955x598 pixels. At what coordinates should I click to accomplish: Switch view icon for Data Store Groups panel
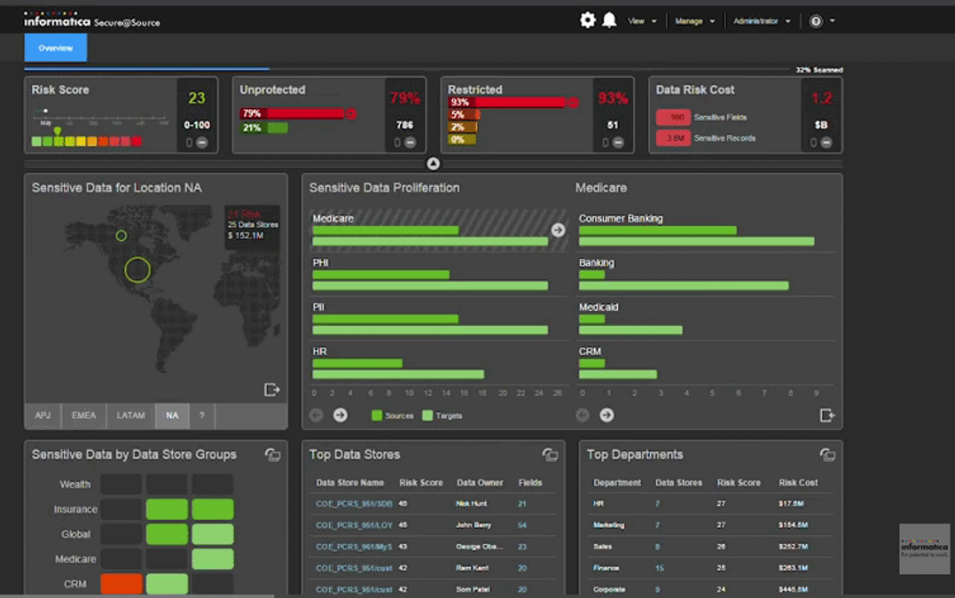[272, 454]
